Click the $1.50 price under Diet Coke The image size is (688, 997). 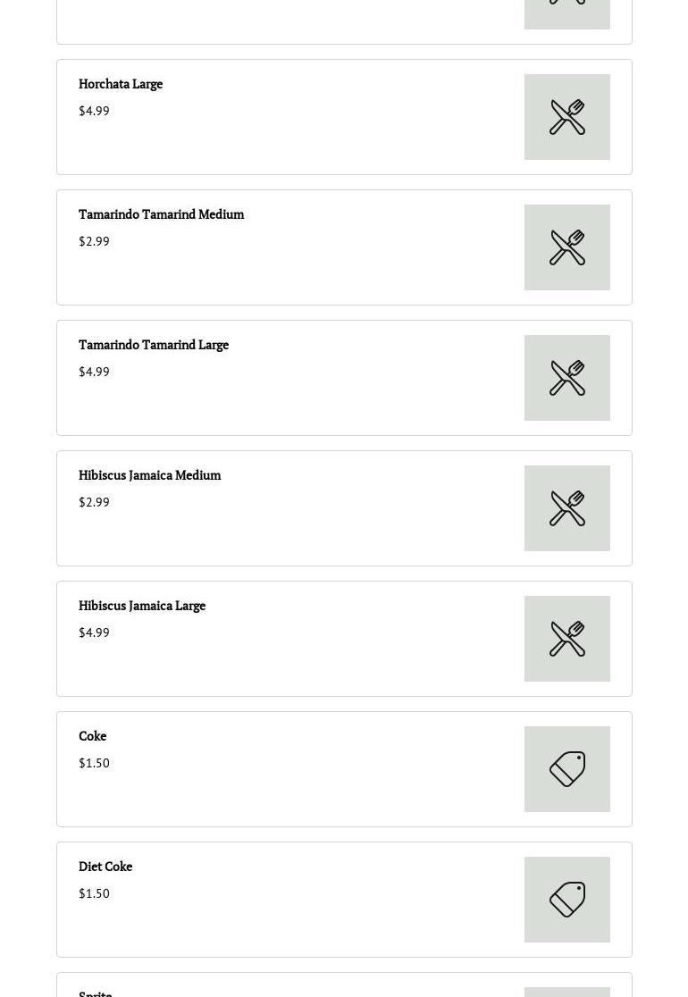(x=94, y=893)
